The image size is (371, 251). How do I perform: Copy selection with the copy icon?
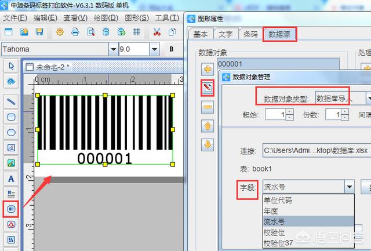[172, 32]
